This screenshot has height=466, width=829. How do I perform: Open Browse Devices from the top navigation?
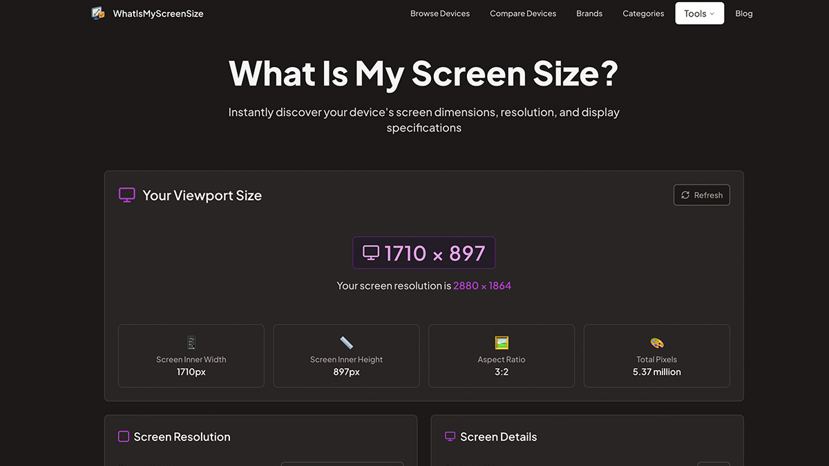click(x=440, y=13)
